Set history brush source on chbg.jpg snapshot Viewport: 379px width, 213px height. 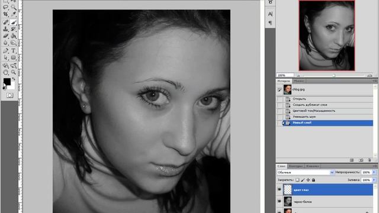pyautogui.click(x=280, y=89)
